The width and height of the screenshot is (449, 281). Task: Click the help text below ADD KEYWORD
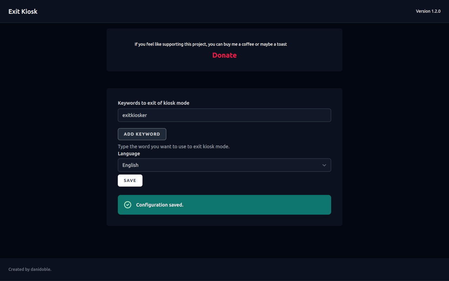click(174, 146)
